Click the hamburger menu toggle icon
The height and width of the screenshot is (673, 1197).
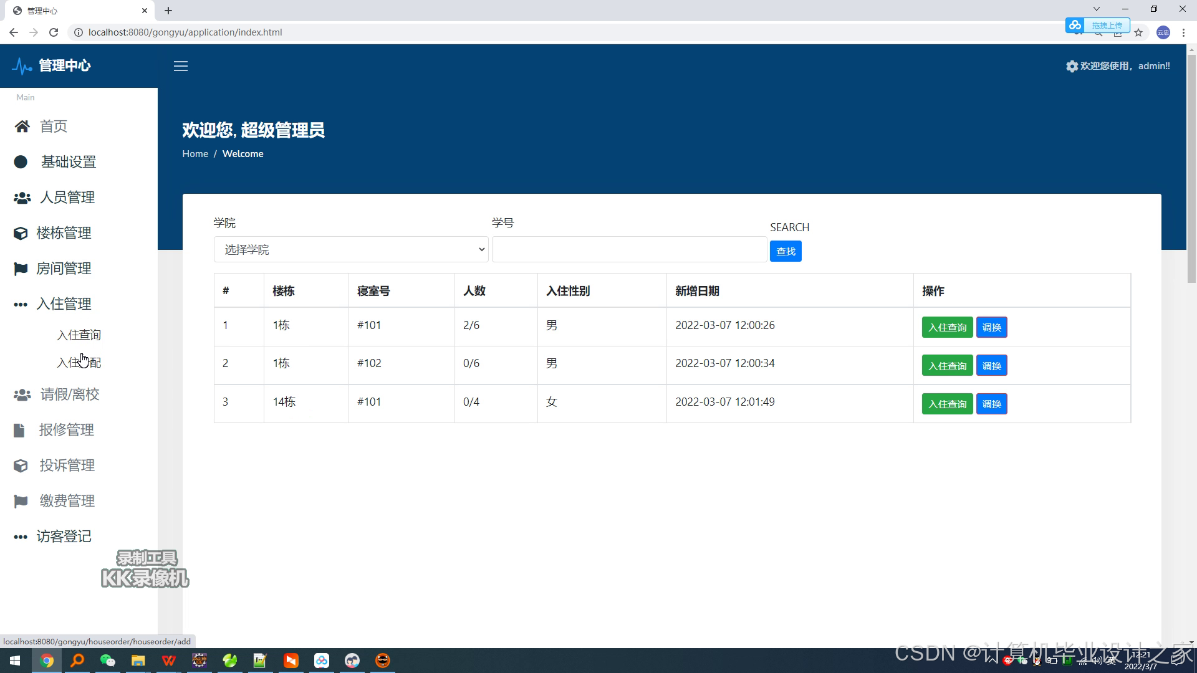pyautogui.click(x=181, y=66)
